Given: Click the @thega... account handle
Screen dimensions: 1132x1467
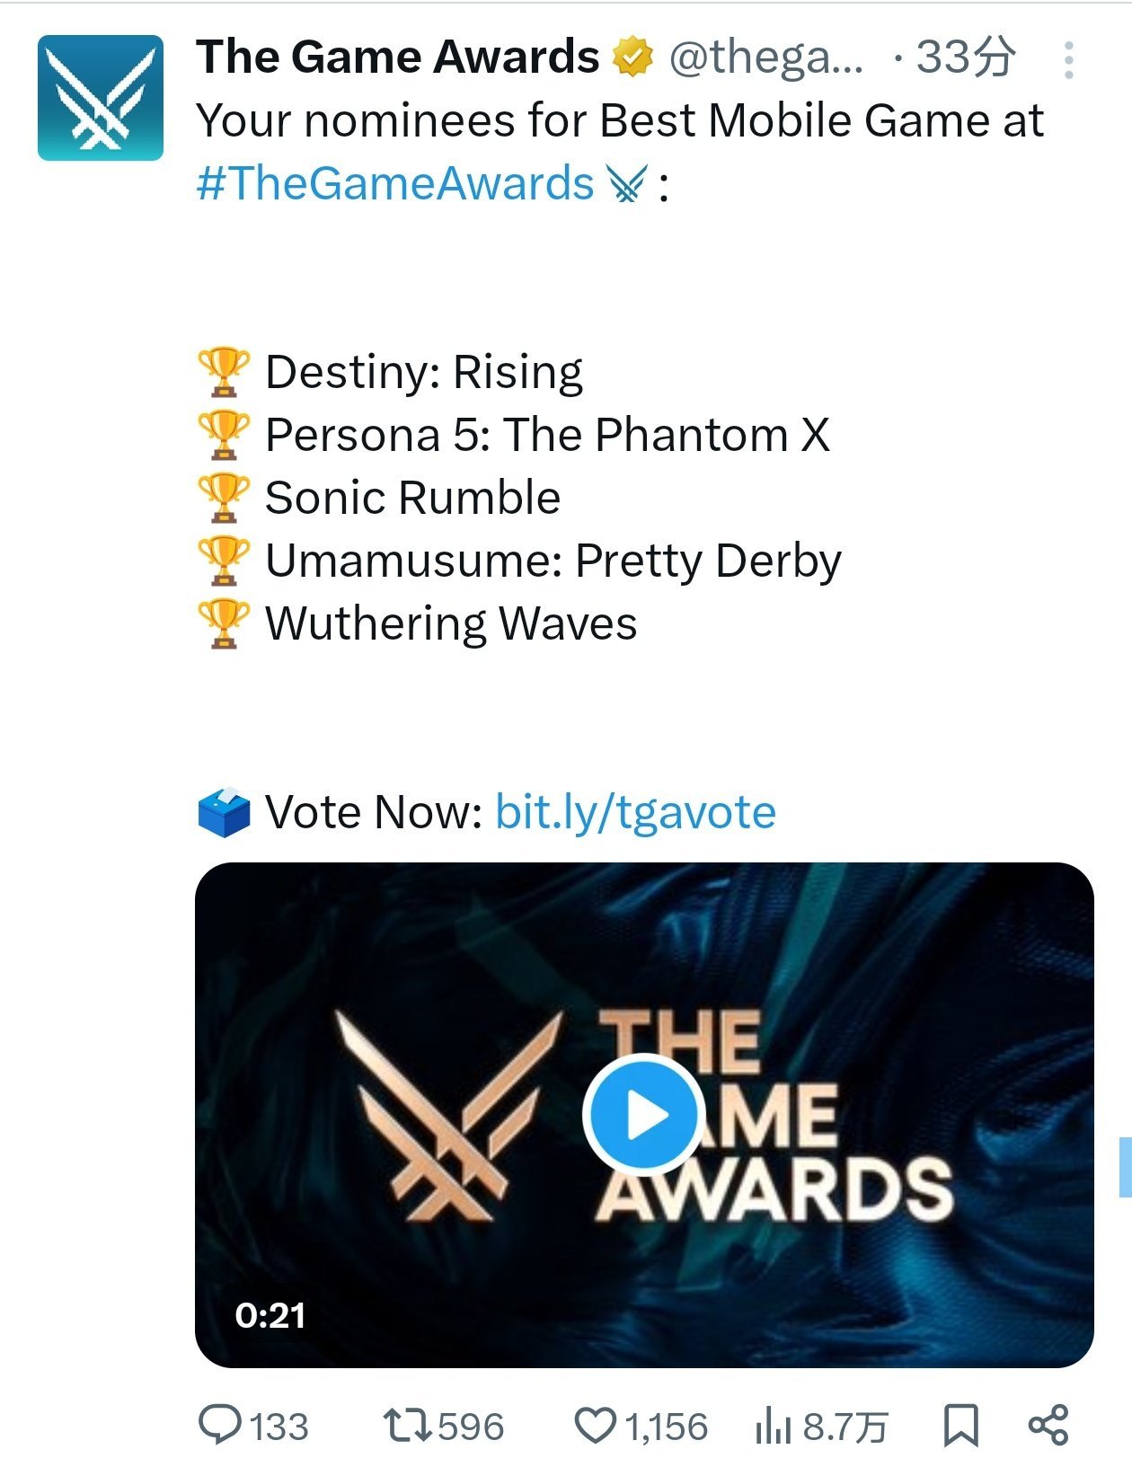Looking at the screenshot, I should point(766,57).
